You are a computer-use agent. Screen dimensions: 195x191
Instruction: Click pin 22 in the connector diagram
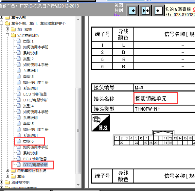122,143
